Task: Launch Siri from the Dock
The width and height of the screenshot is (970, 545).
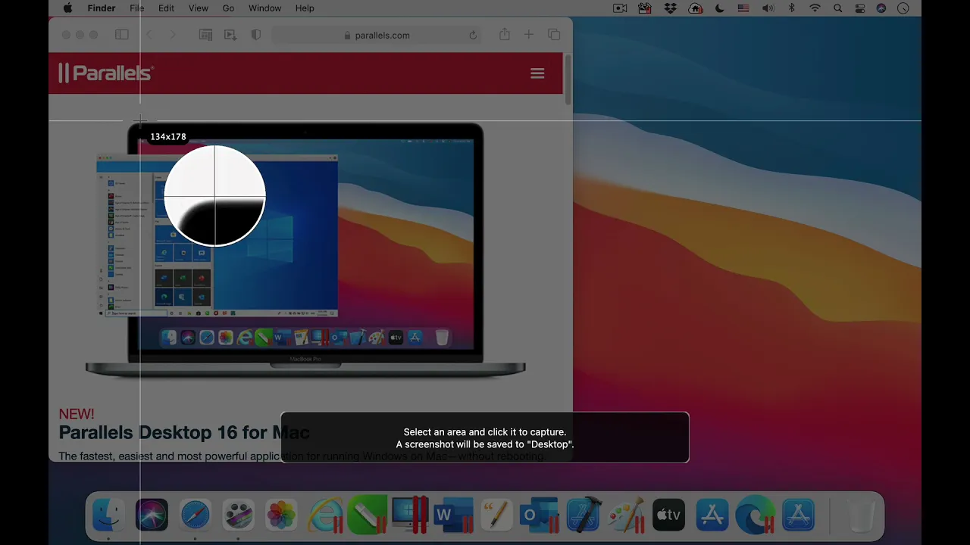Action: pyautogui.click(x=152, y=515)
